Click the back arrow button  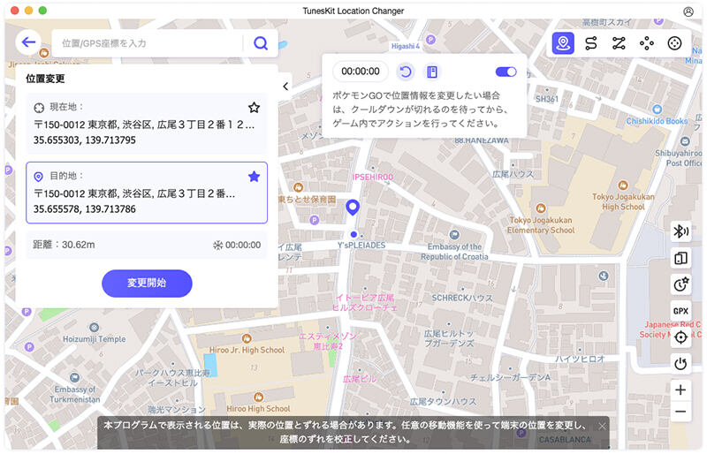[x=28, y=42]
